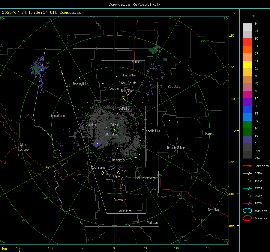Click the Okotoks city label
The image size is (270, 252).
coord(120,200)
